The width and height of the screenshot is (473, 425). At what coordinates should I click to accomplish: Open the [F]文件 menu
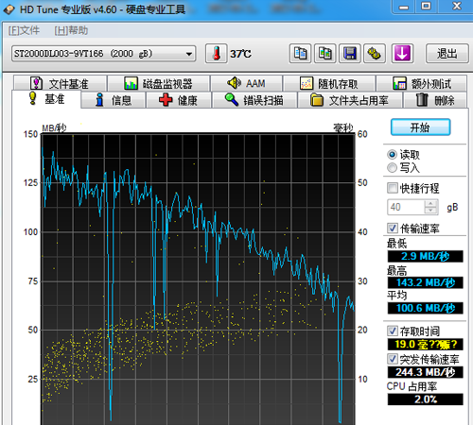click(24, 30)
